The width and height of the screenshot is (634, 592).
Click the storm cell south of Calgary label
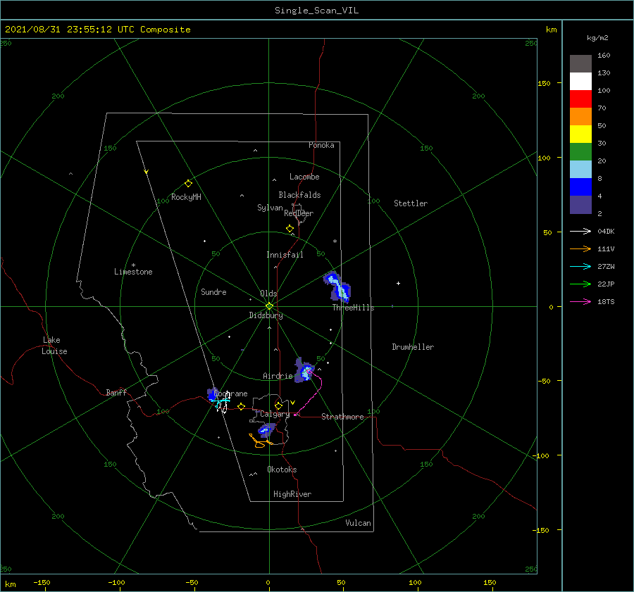[x=266, y=430]
